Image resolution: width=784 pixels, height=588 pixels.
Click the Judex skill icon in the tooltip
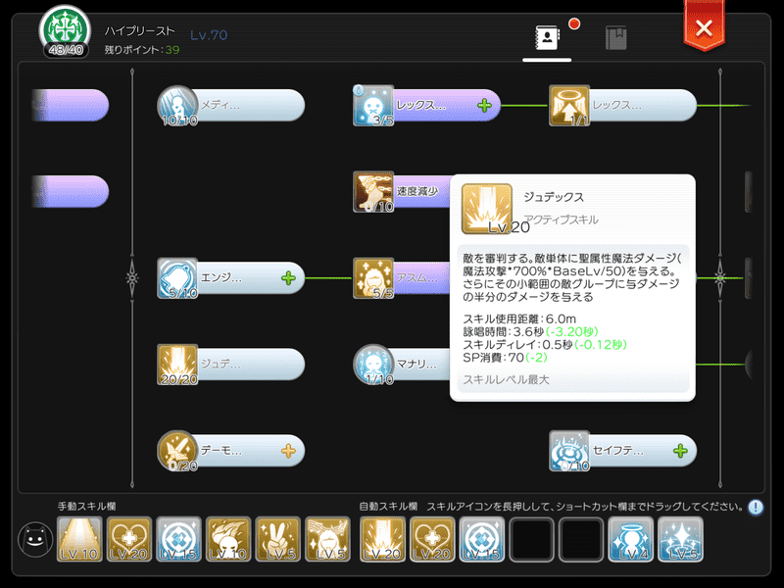pyautogui.click(x=486, y=209)
